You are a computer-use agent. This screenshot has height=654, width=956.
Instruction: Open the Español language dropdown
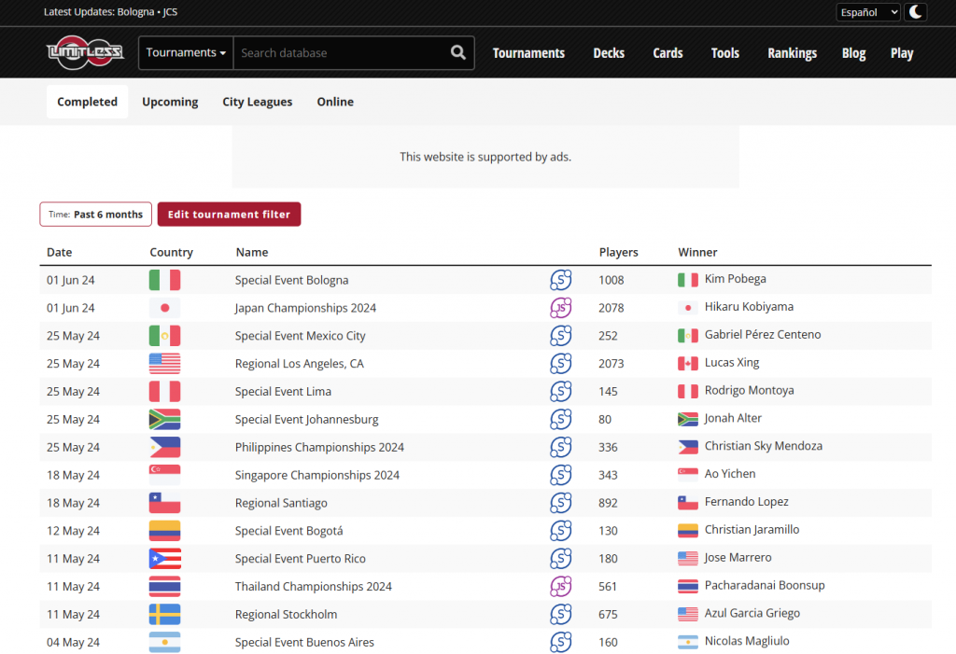coord(868,12)
